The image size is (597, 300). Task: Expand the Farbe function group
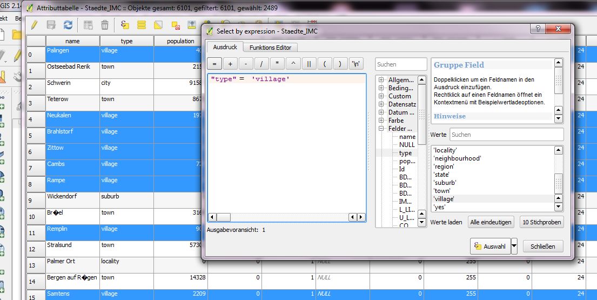pos(381,121)
